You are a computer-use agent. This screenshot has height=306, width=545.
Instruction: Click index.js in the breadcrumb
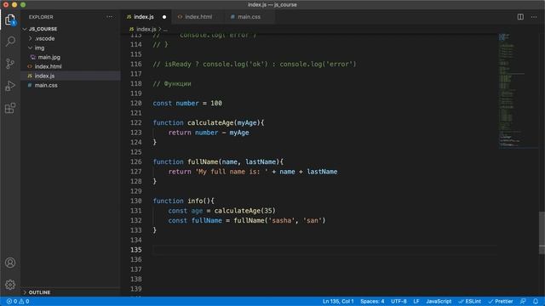(x=146, y=29)
